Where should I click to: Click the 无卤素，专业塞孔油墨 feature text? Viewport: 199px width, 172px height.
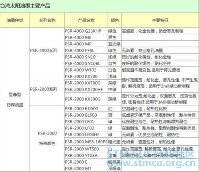pyautogui.click(x=142, y=51)
